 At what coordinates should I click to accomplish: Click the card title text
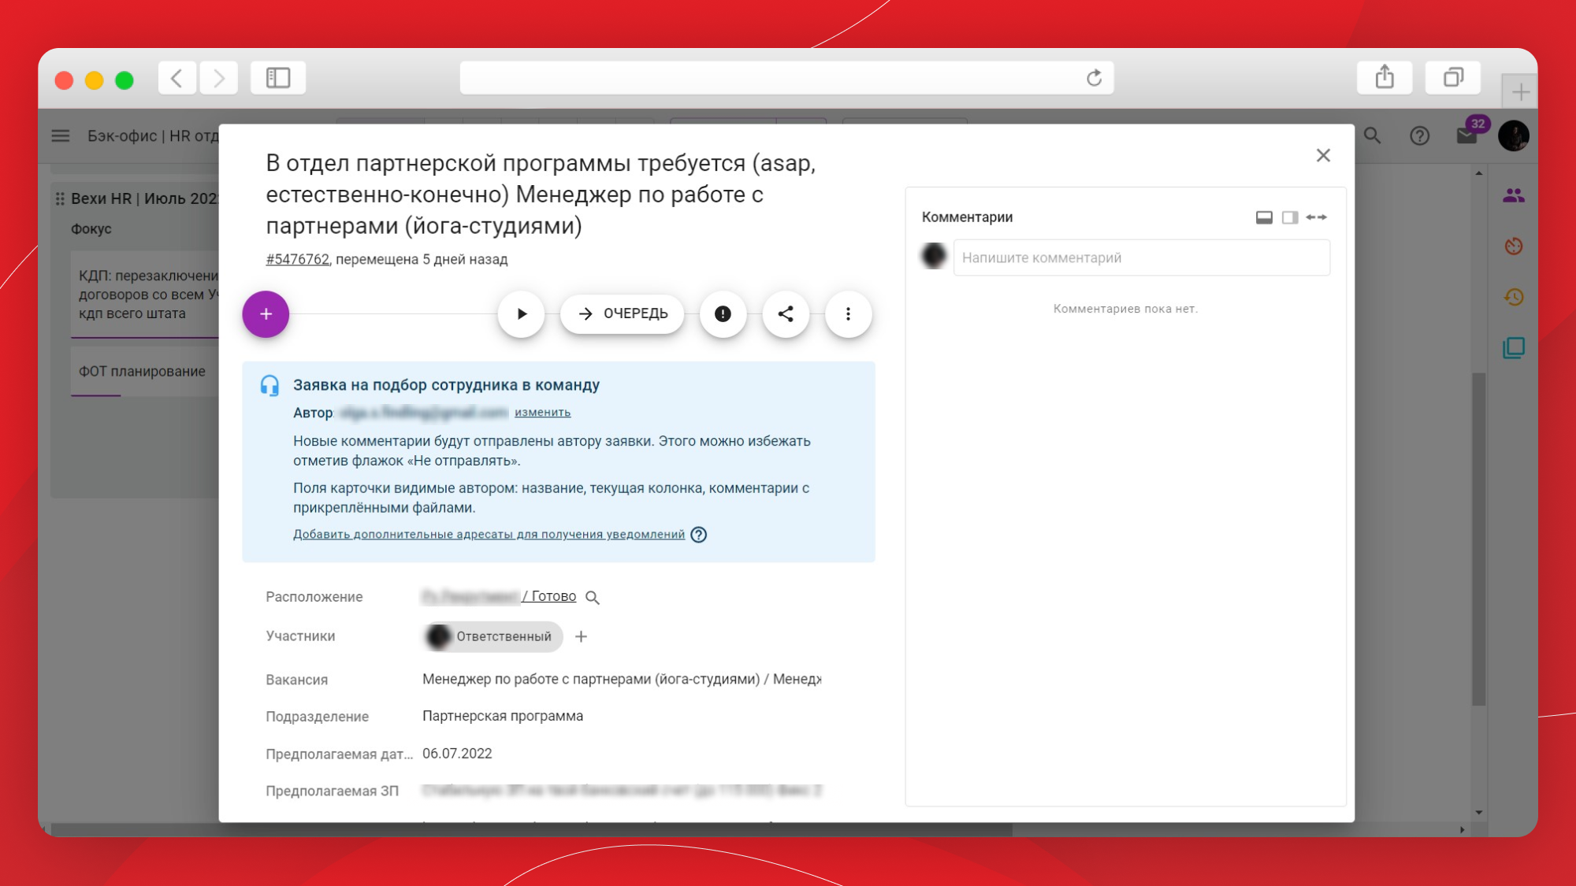tap(541, 195)
